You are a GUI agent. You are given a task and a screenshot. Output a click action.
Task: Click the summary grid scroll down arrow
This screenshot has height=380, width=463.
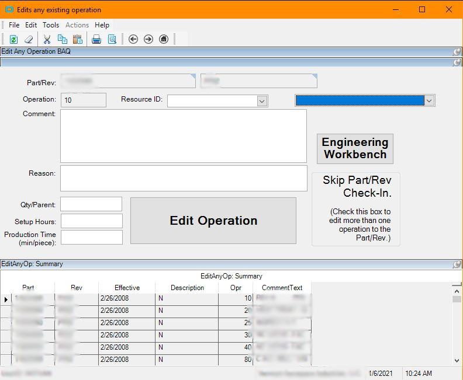click(457, 360)
